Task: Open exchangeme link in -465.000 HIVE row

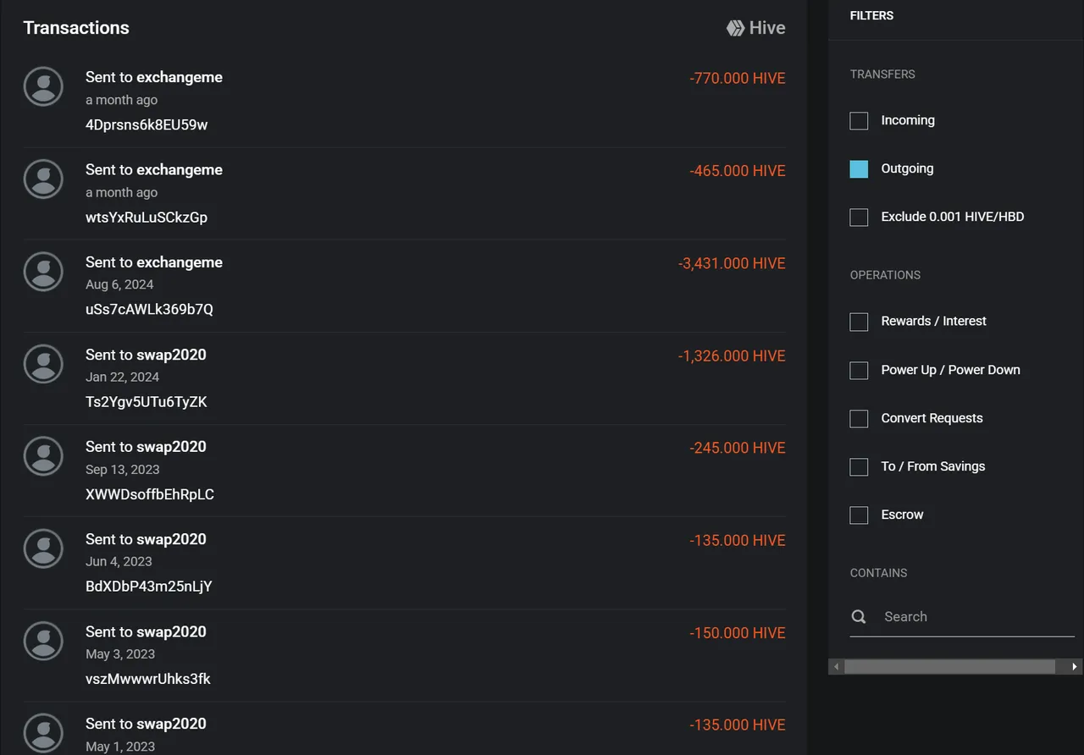Action: (x=180, y=169)
